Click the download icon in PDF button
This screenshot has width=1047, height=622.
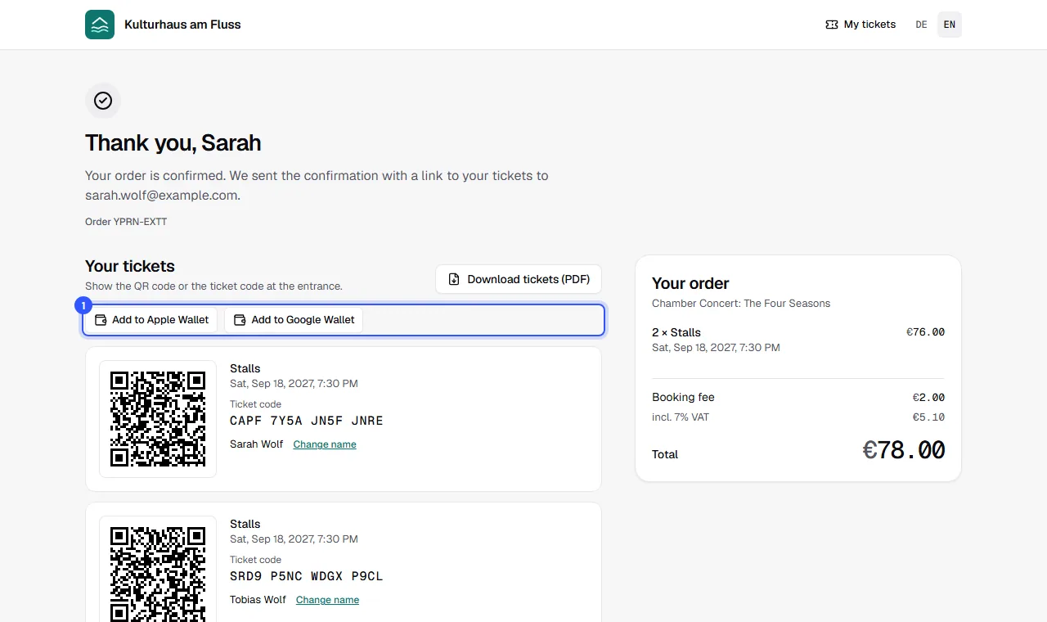pos(454,279)
